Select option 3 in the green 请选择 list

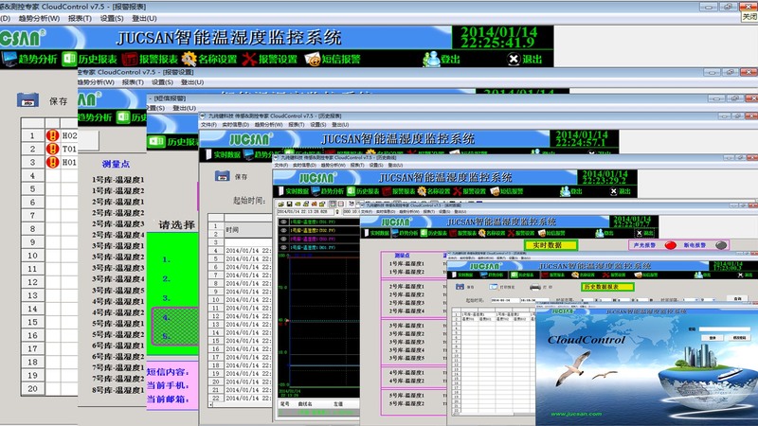[x=167, y=298]
